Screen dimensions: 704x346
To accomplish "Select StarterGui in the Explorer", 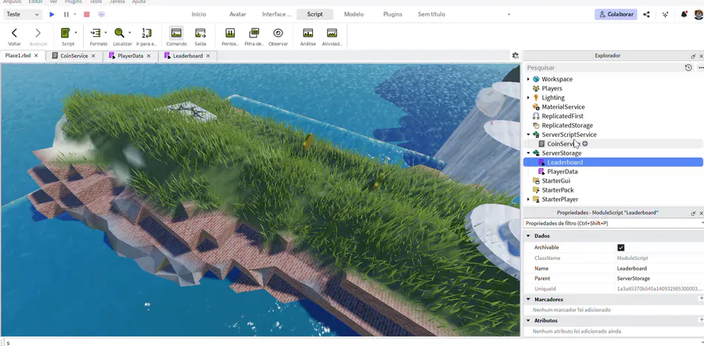I will click(x=556, y=181).
